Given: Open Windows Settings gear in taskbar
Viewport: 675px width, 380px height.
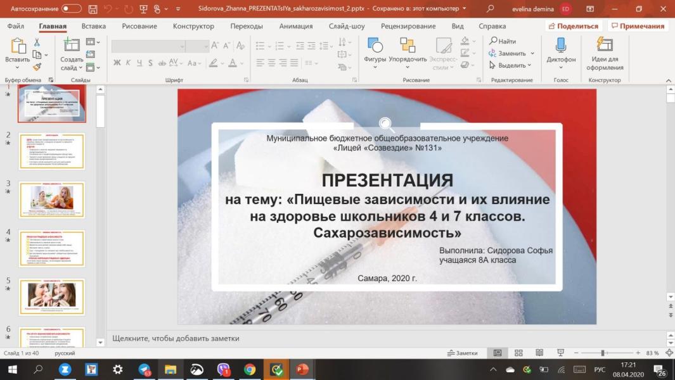Looking at the screenshot, I should (x=117, y=369).
